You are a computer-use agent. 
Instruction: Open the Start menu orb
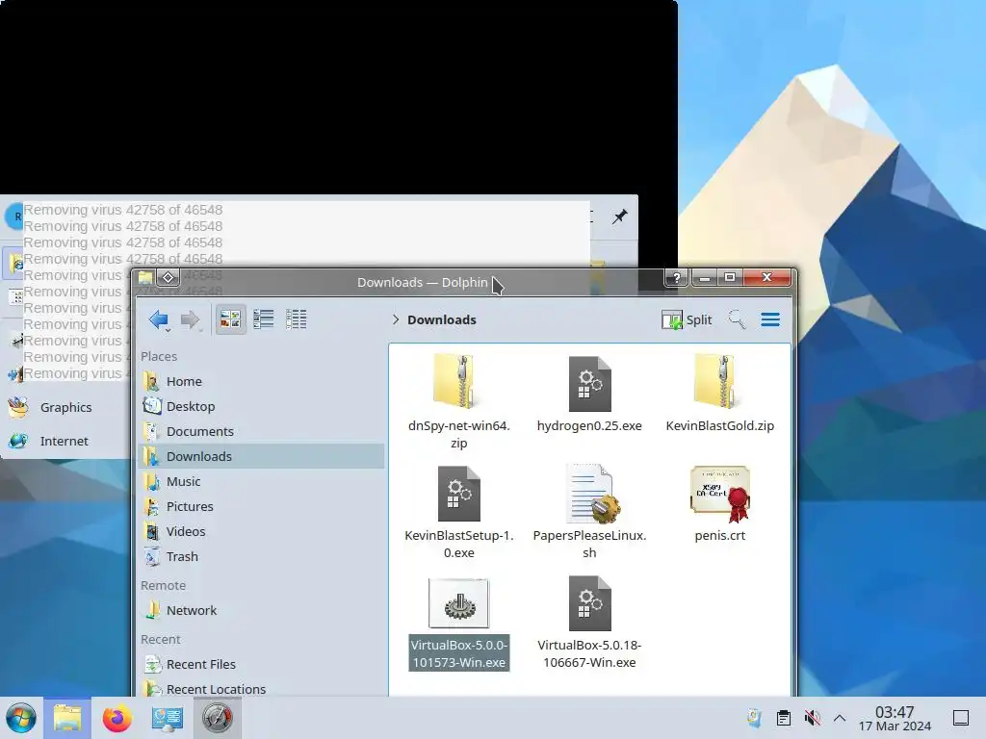click(x=21, y=718)
